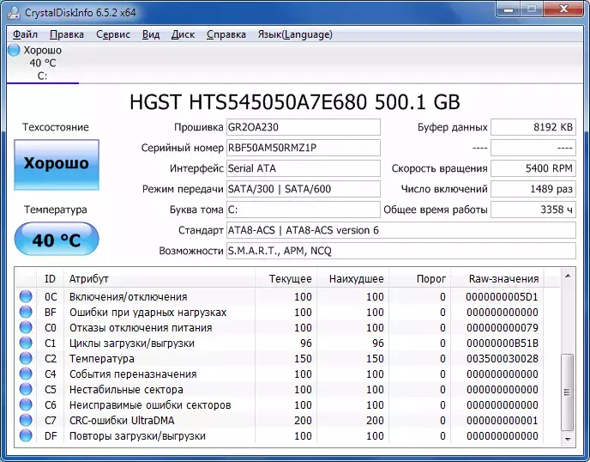Select the C: drive tab at top
The height and width of the screenshot is (462, 590).
[43, 63]
